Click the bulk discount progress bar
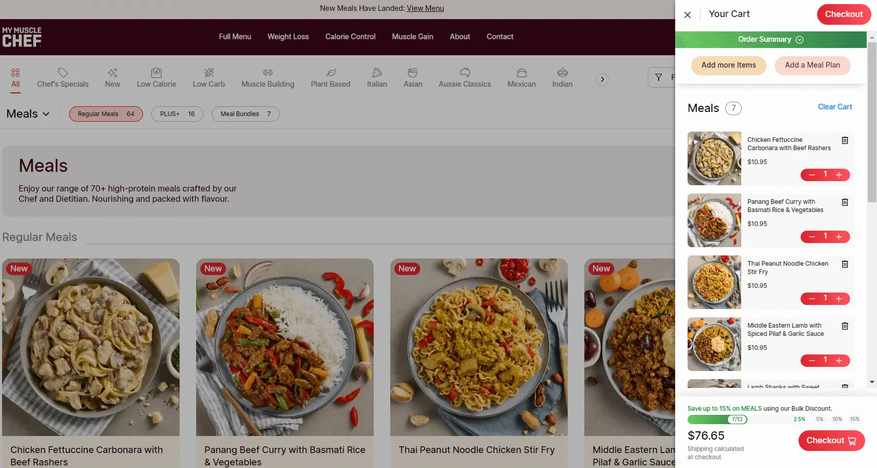877x468 pixels. tap(717, 419)
